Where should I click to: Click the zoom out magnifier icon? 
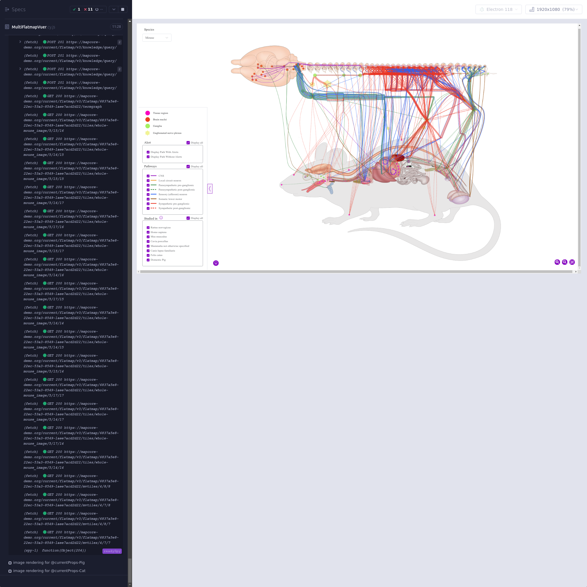click(x=564, y=262)
